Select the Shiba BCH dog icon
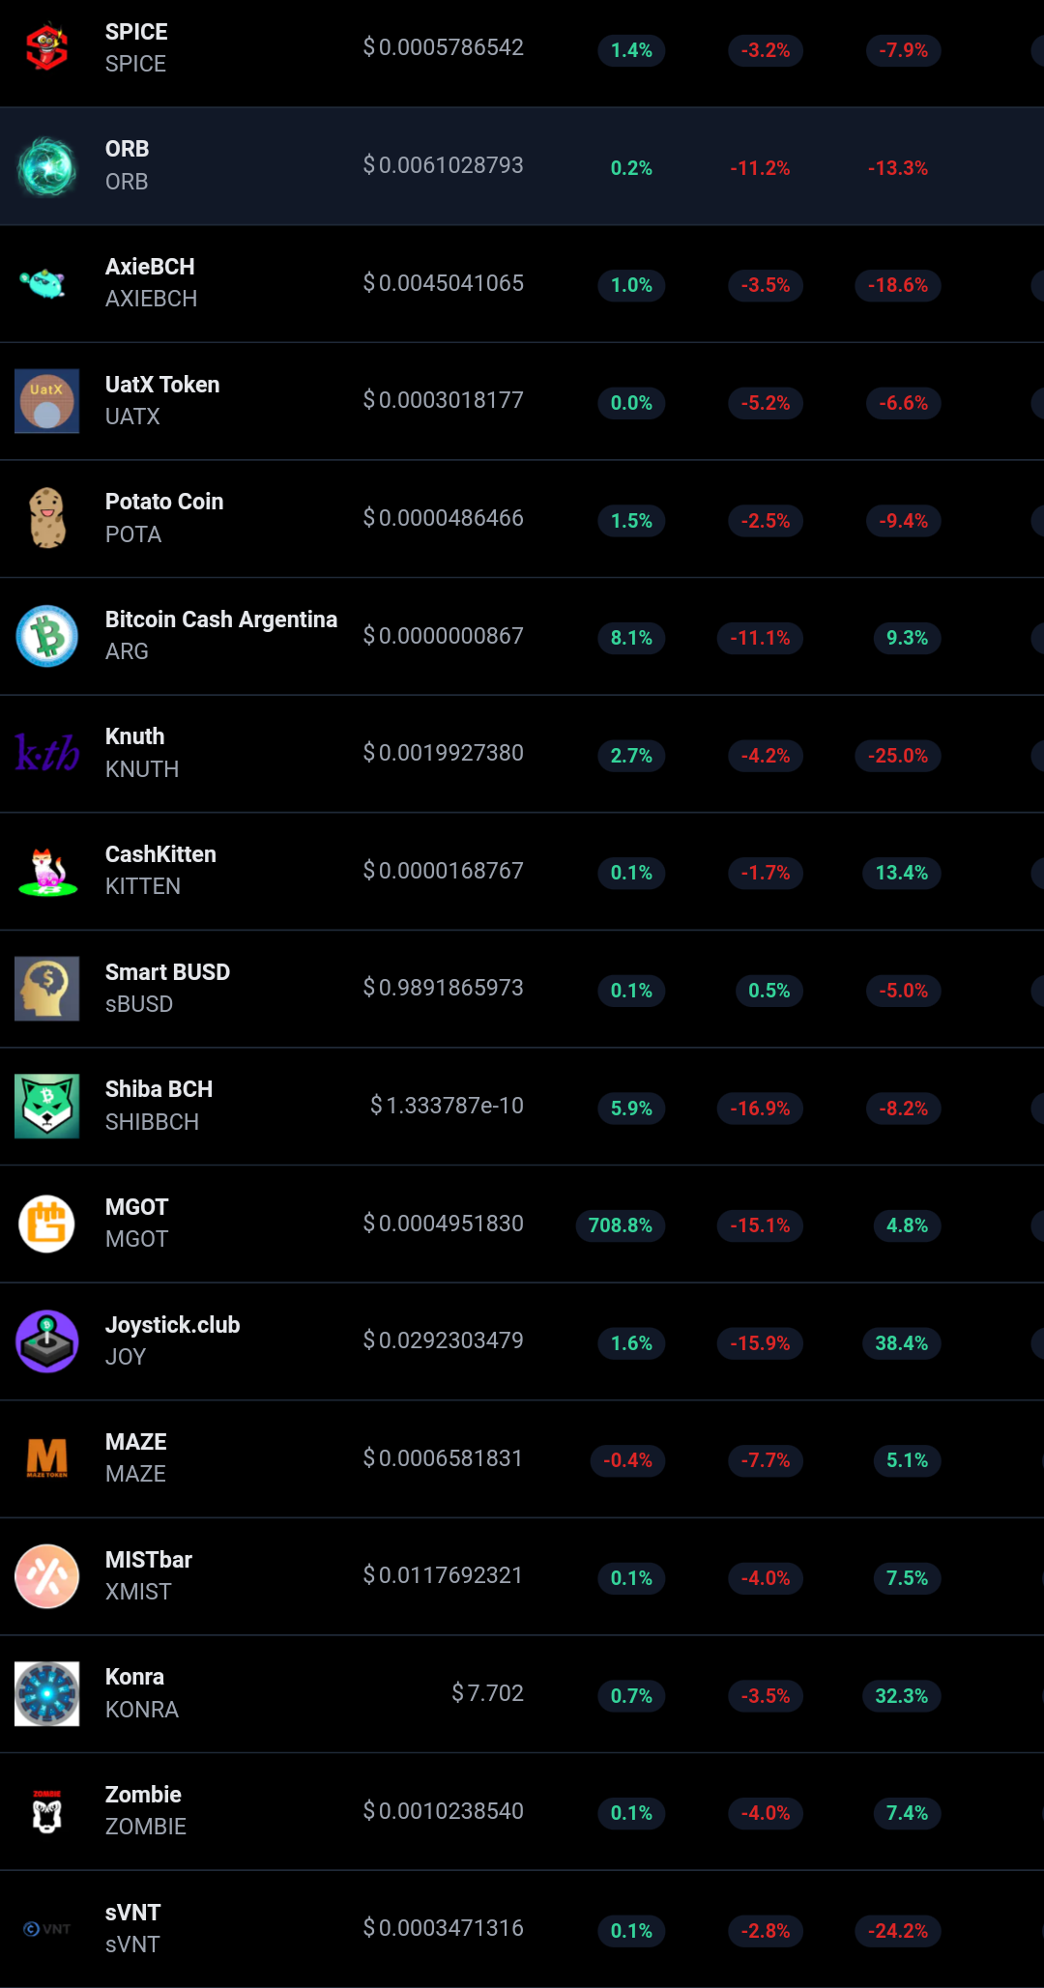This screenshot has width=1044, height=1988. tap(46, 1106)
